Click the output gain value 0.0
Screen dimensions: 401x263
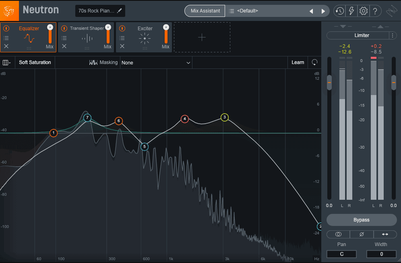(x=394, y=205)
